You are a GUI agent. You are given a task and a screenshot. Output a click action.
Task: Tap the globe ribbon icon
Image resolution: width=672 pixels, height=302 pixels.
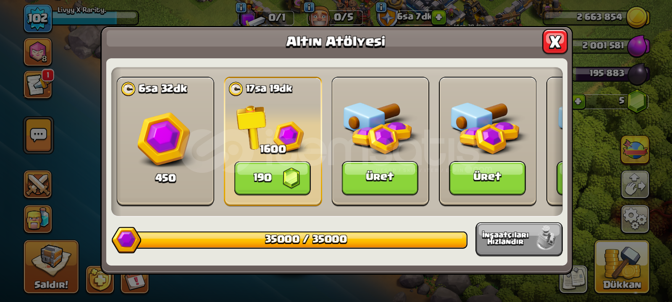635,149
